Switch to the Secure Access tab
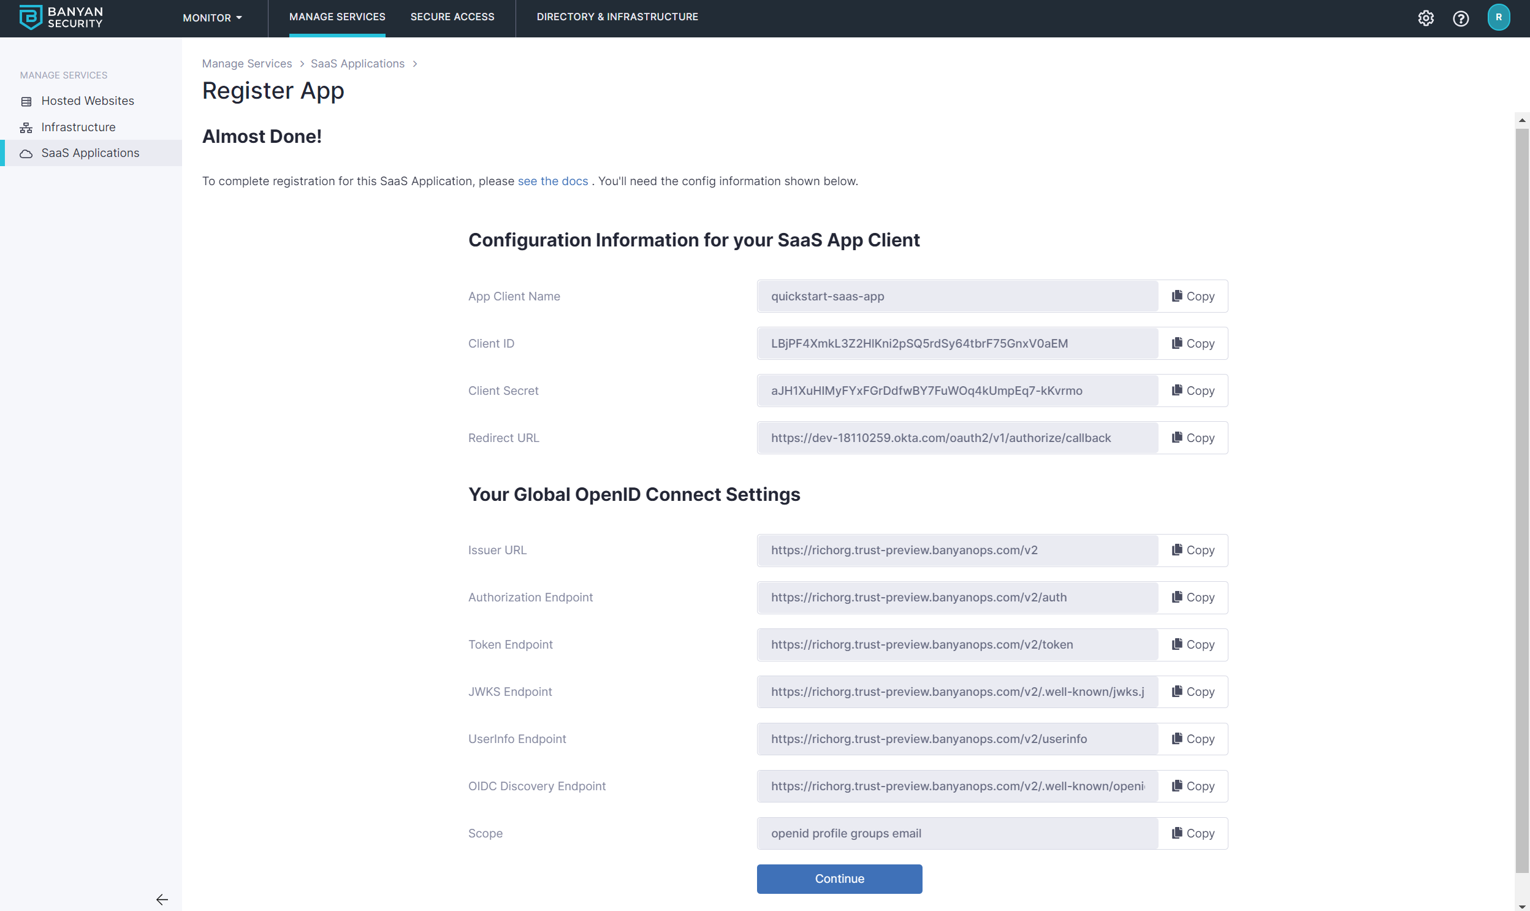Screen dimensions: 1530x911 click(x=452, y=17)
